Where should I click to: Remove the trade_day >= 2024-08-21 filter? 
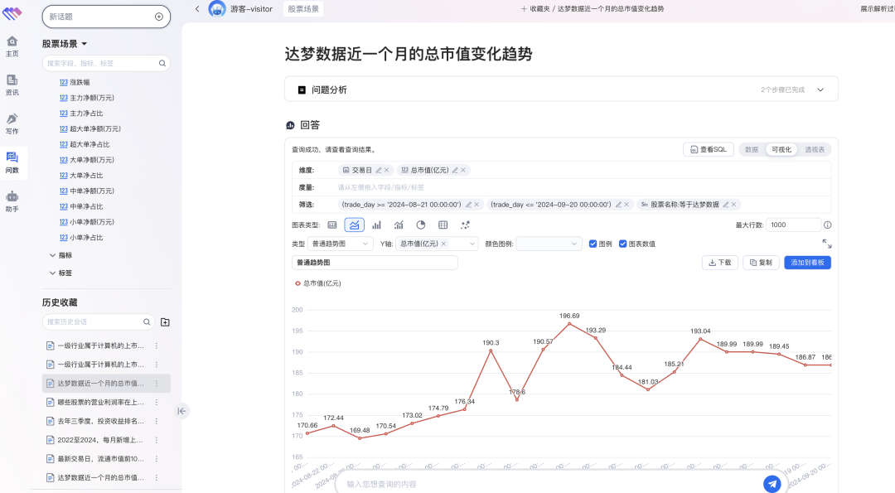477,205
